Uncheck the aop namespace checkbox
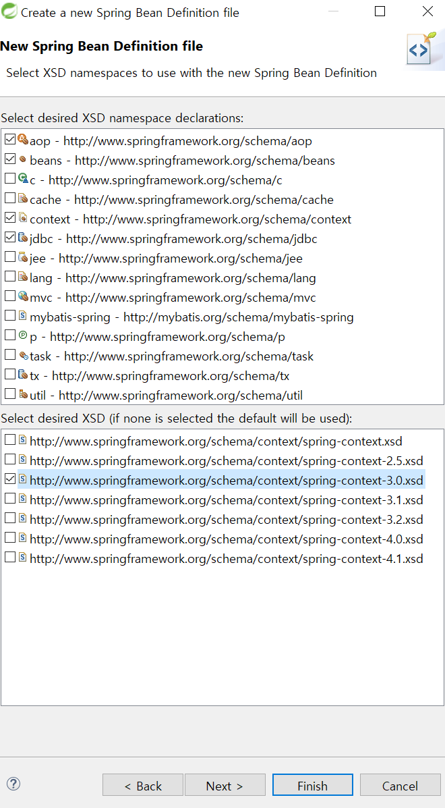Image resolution: width=445 pixels, height=808 pixels. [x=9, y=140]
